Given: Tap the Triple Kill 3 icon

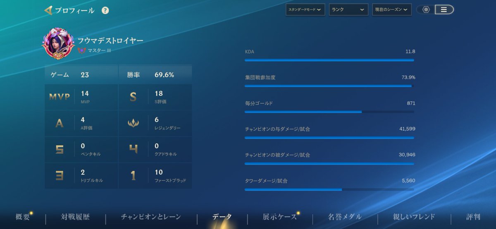Looking at the screenshot, I should pos(60,176).
